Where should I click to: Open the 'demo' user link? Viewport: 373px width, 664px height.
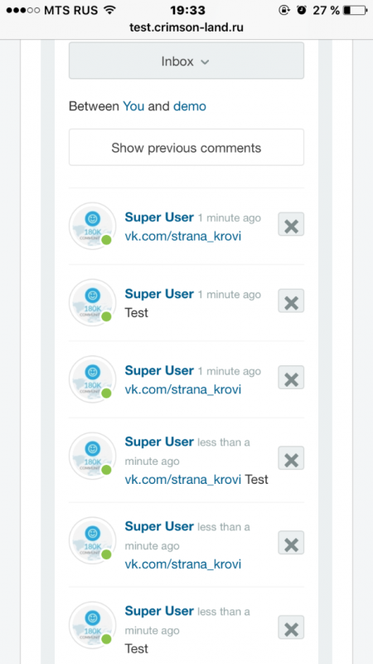point(190,106)
